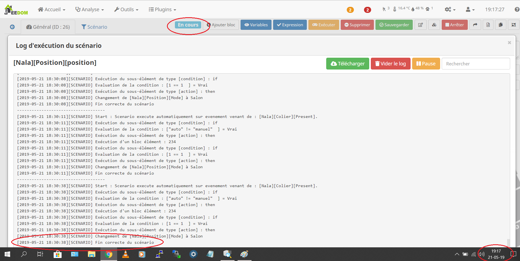Viewport: 520px width, 261px height.
Task: Open the Outils menu
Action: (126, 10)
